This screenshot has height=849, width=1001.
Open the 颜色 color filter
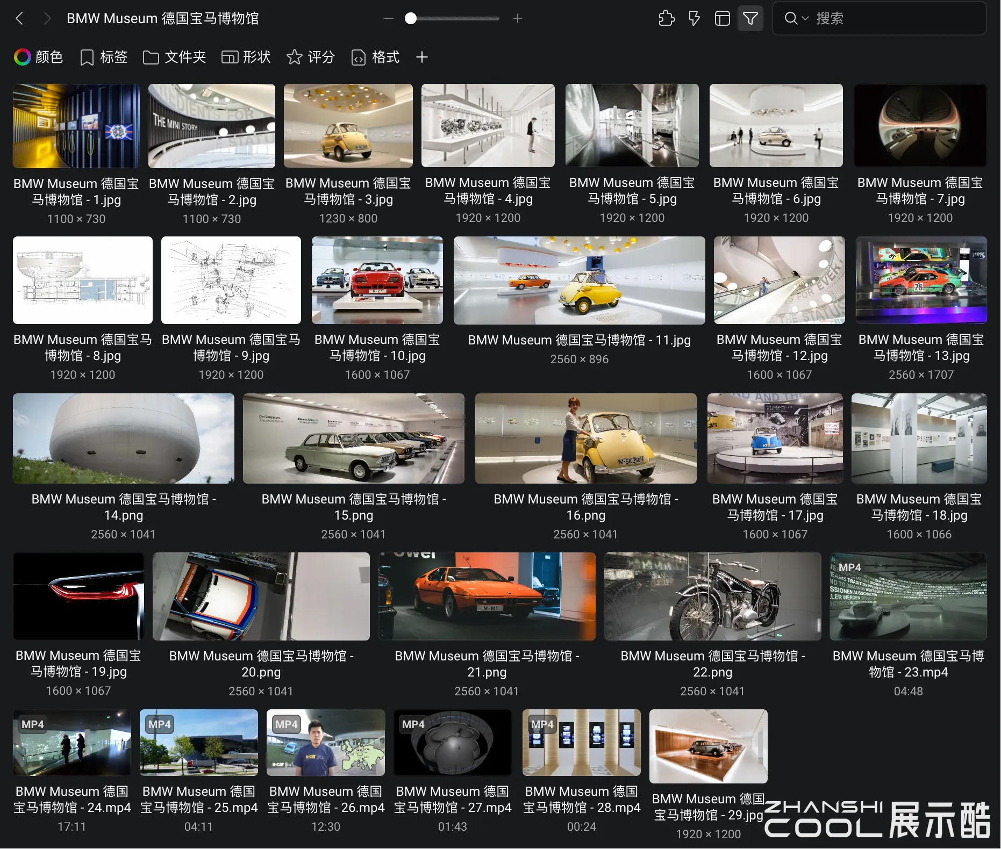(39, 57)
